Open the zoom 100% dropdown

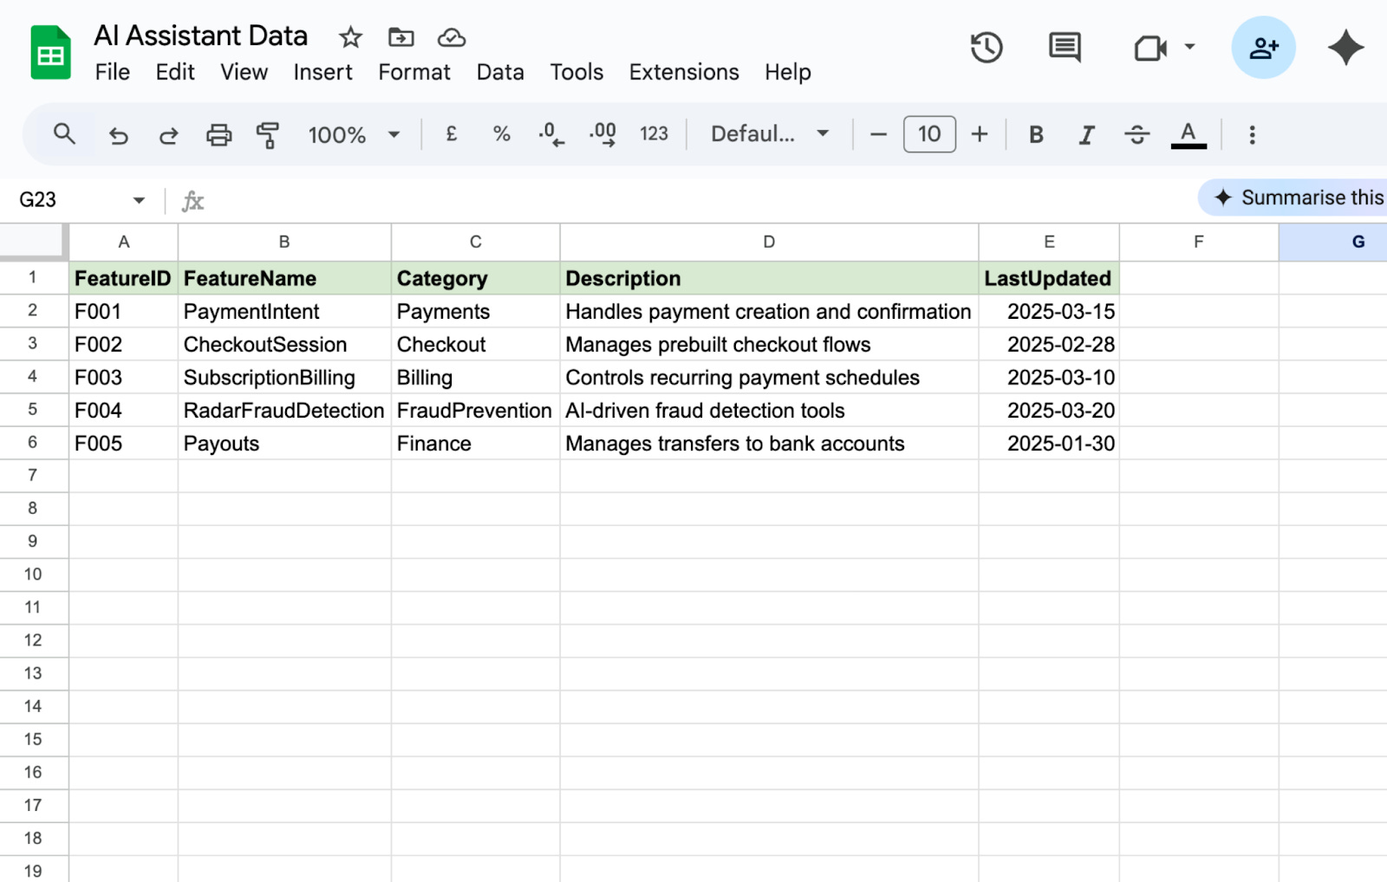pyautogui.click(x=355, y=135)
